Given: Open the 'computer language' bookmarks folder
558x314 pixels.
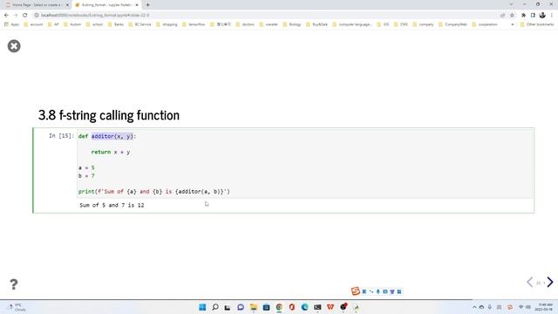Looking at the screenshot, I should click(x=352, y=24).
